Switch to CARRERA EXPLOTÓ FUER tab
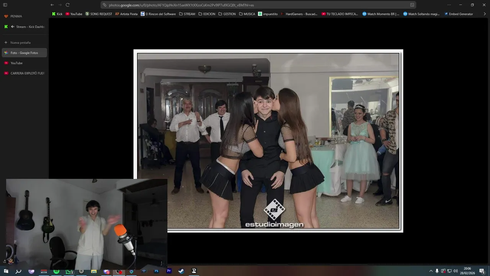 point(24,73)
